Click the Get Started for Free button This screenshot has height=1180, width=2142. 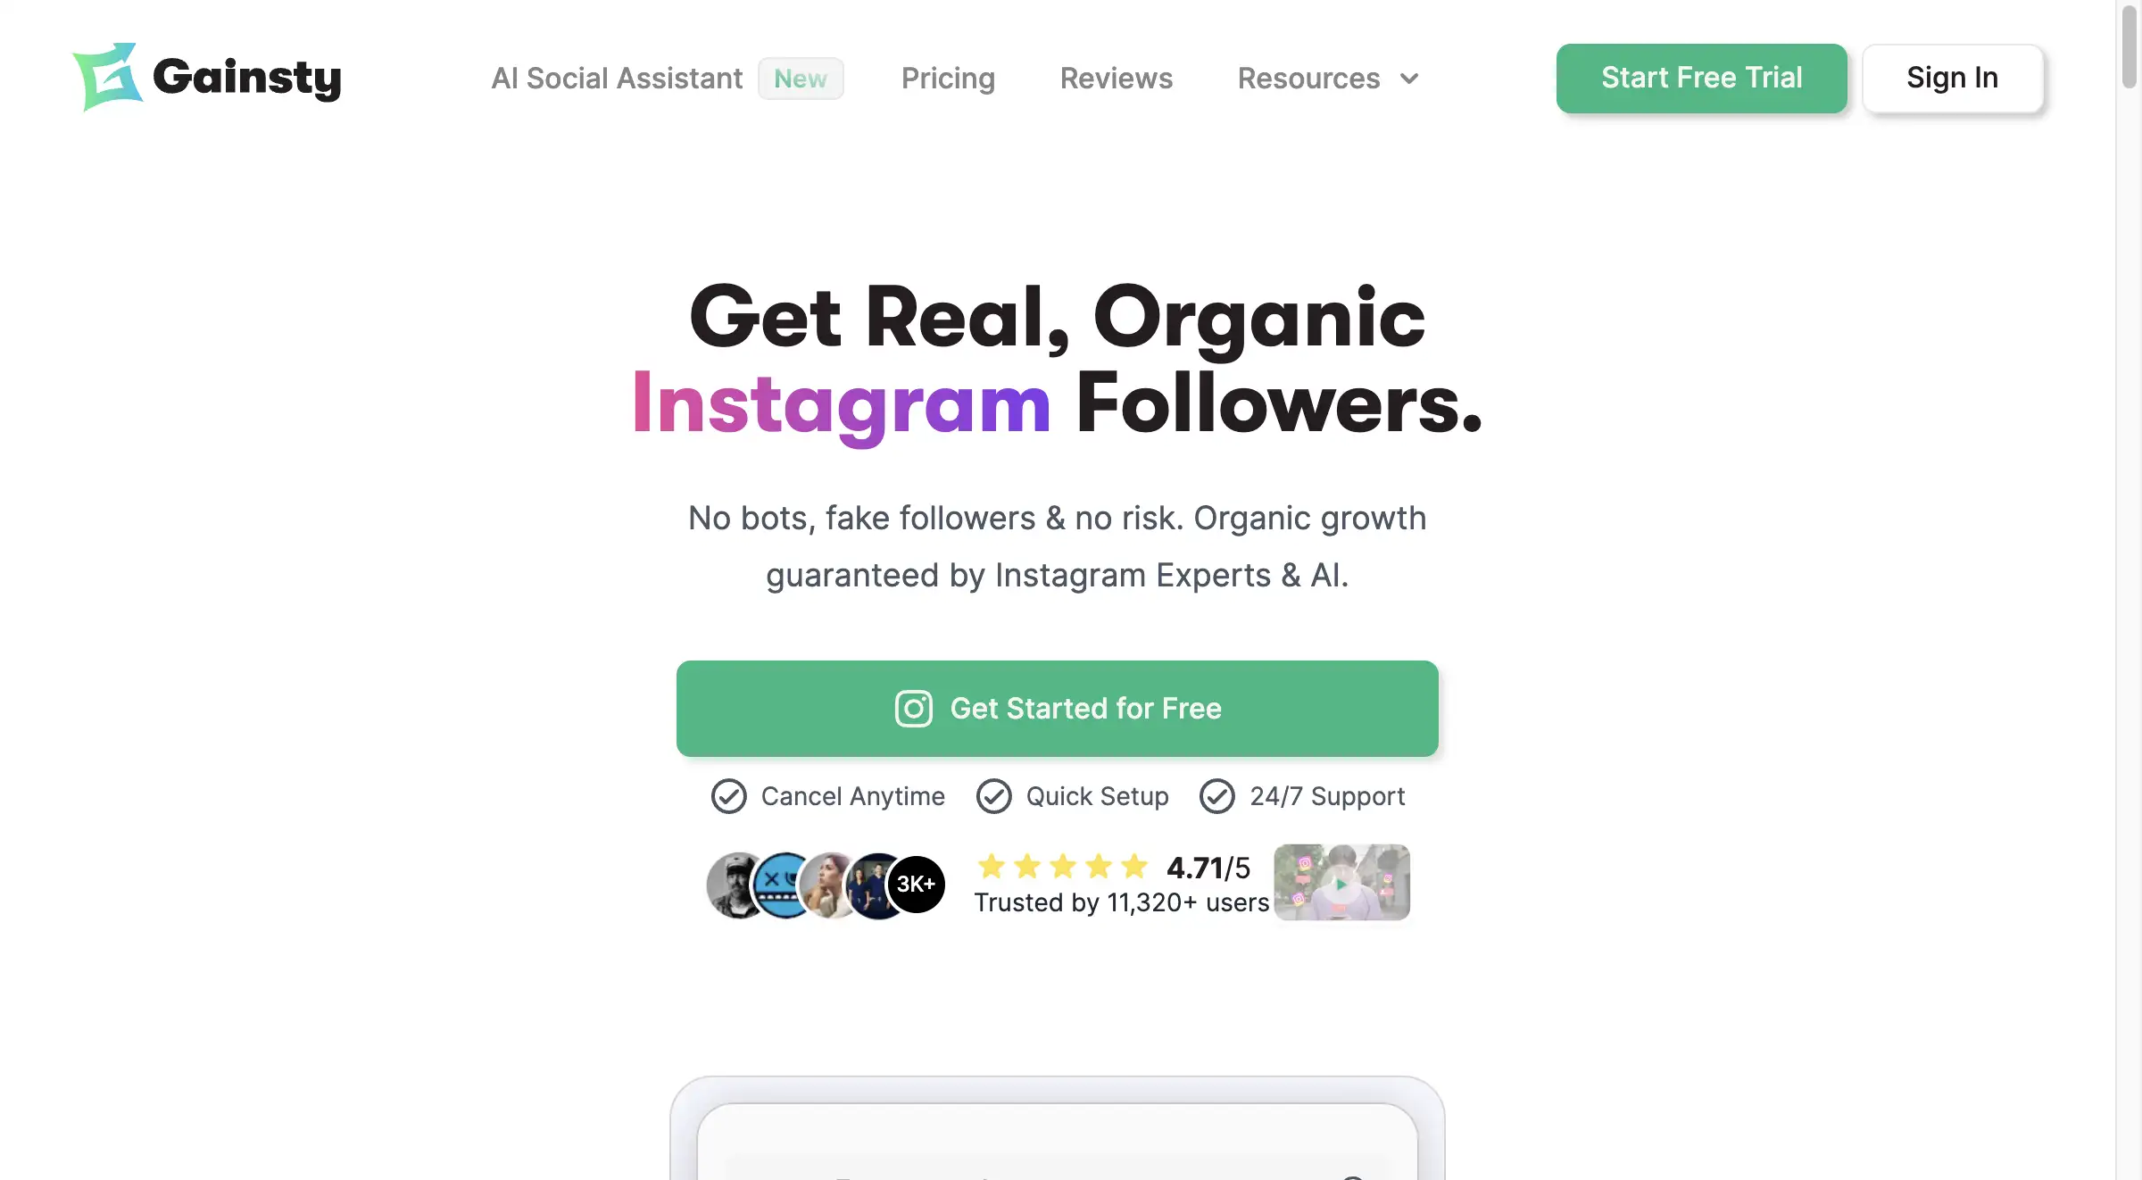(1058, 710)
